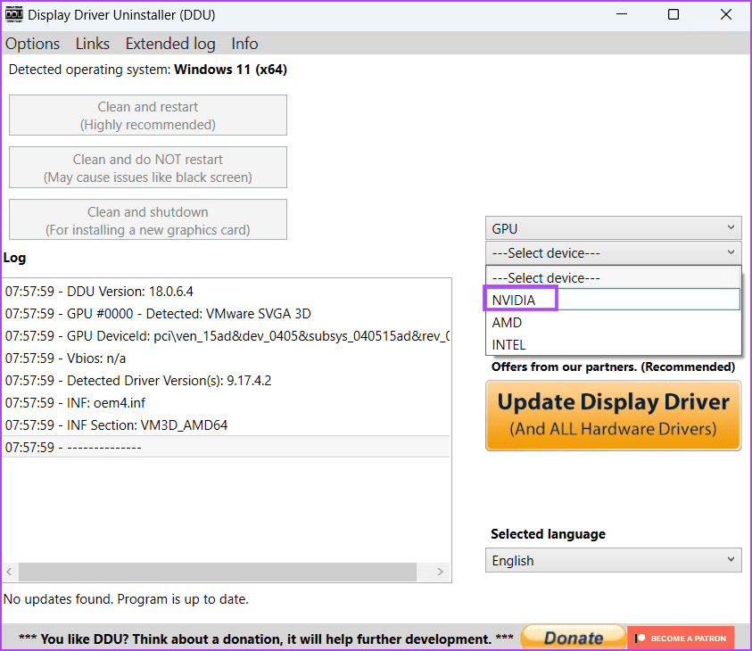This screenshot has width=752, height=651.
Task: Click the Become a Patron badge
Action: pyautogui.click(x=681, y=638)
